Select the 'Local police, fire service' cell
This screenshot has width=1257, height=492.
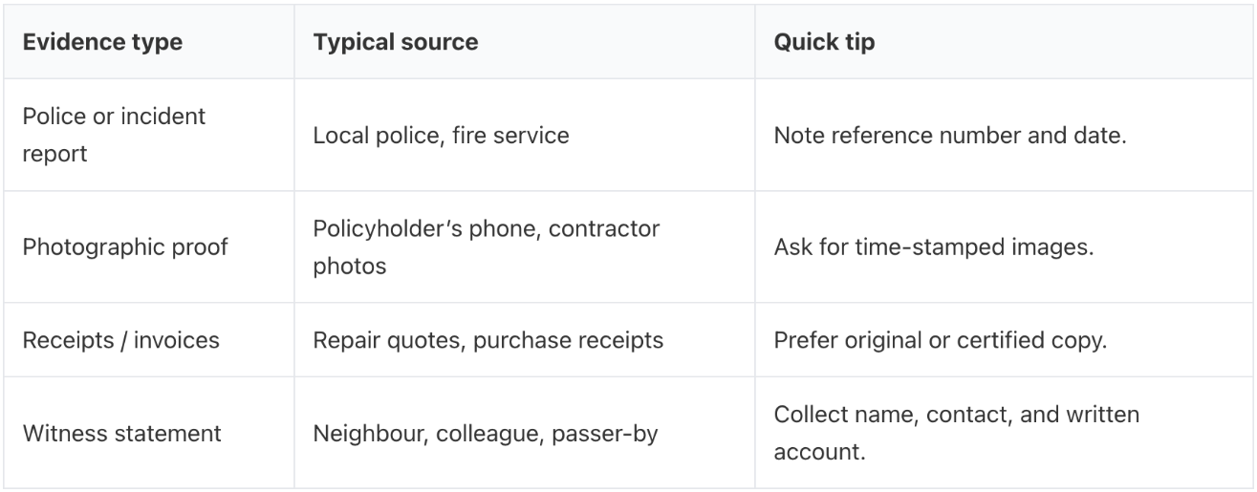(441, 135)
